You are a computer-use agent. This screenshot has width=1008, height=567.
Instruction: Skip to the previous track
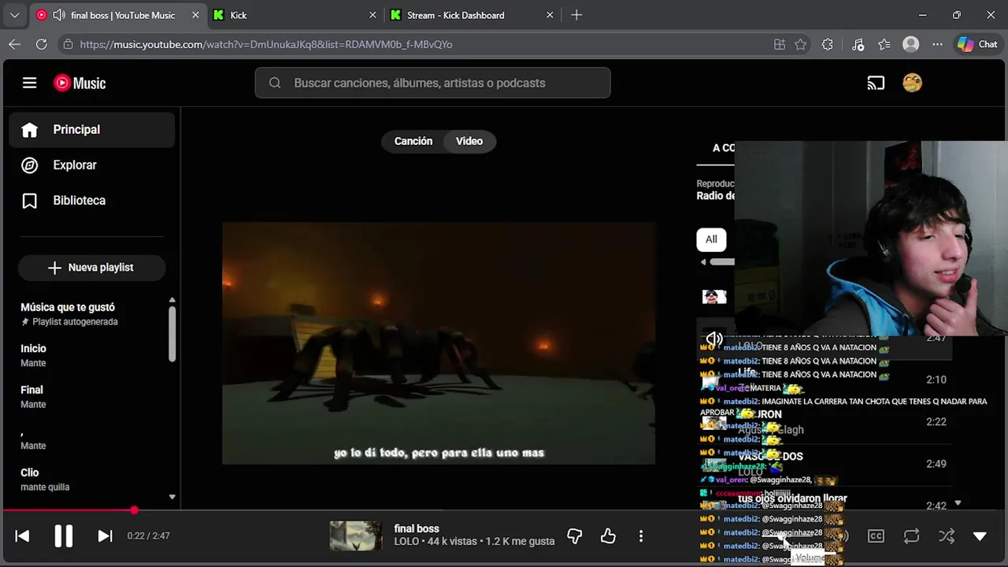[22, 535]
